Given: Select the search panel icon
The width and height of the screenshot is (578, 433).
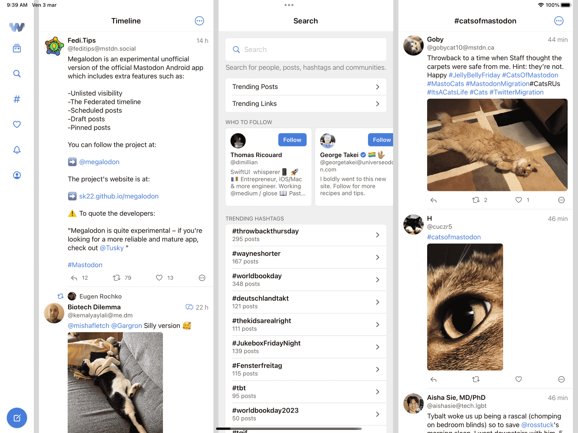Looking at the screenshot, I should (17, 73).
